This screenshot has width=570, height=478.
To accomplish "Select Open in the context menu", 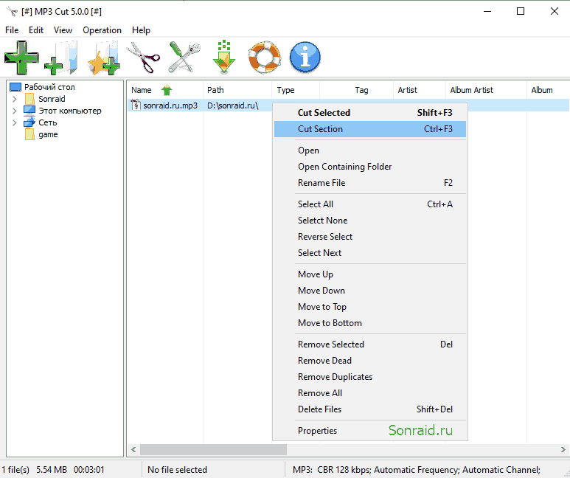I will click(370, 150).
